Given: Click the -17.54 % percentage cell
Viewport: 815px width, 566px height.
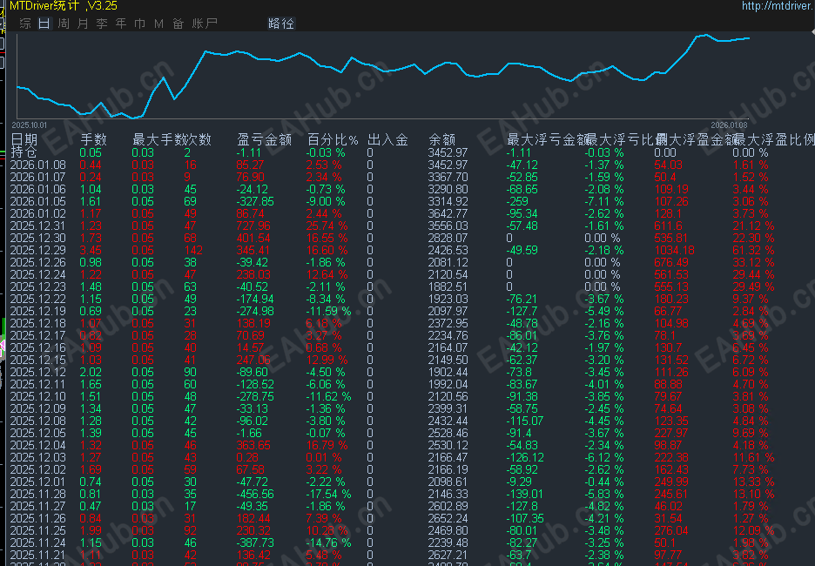Looking at the screenshot, I should click(328, 494).
